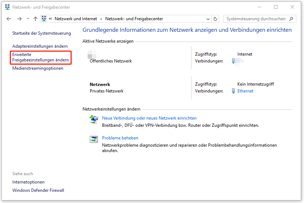Click 'Neue Verbindung oder neues Netzwerk einrichten'
The width and height of the screenshot is (304, 203).
(x=149, y=118)
